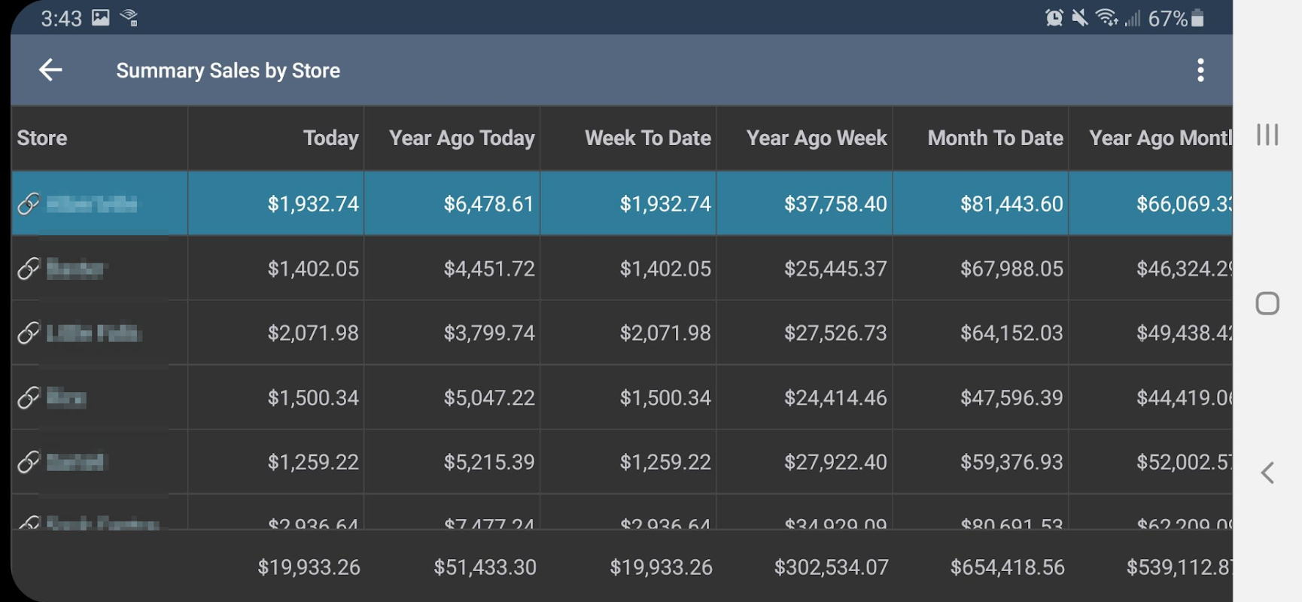Tap link icon beside the $2,071.98 row
This screenshot has width=1302, height=602.
click(x=29, y=333)
